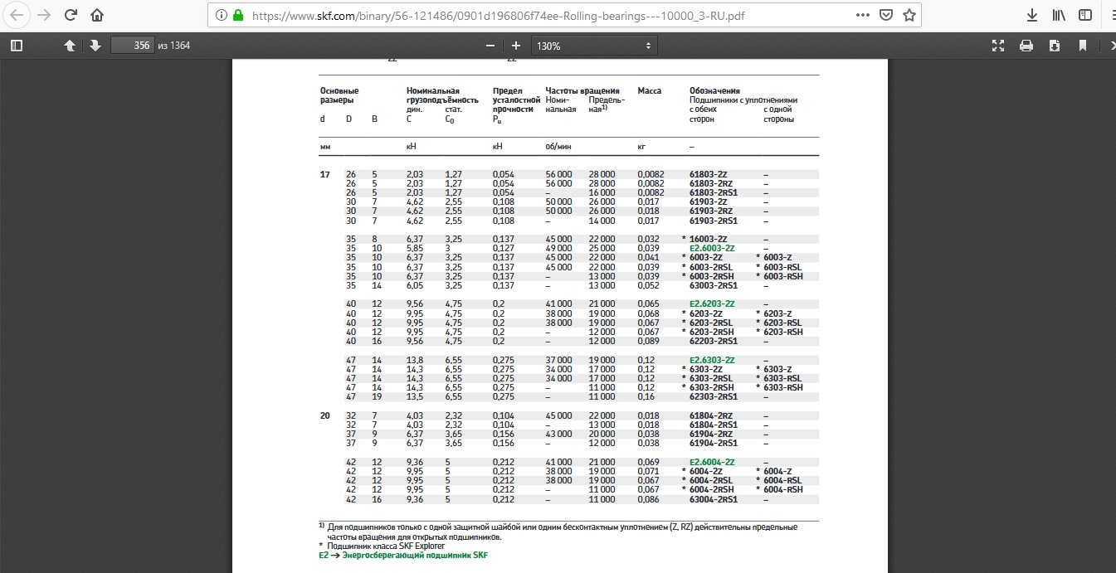Open the 130% zoom level dropdown
Viewport: 1116px width, 573px height.
(x=594, y=46)
